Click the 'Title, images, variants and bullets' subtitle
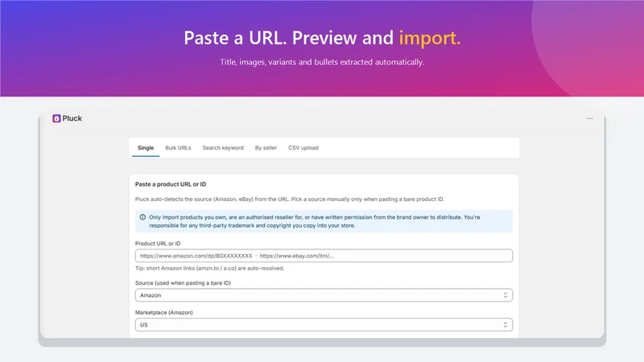Screen dimensions: 644x362 (x=322, y=62)
